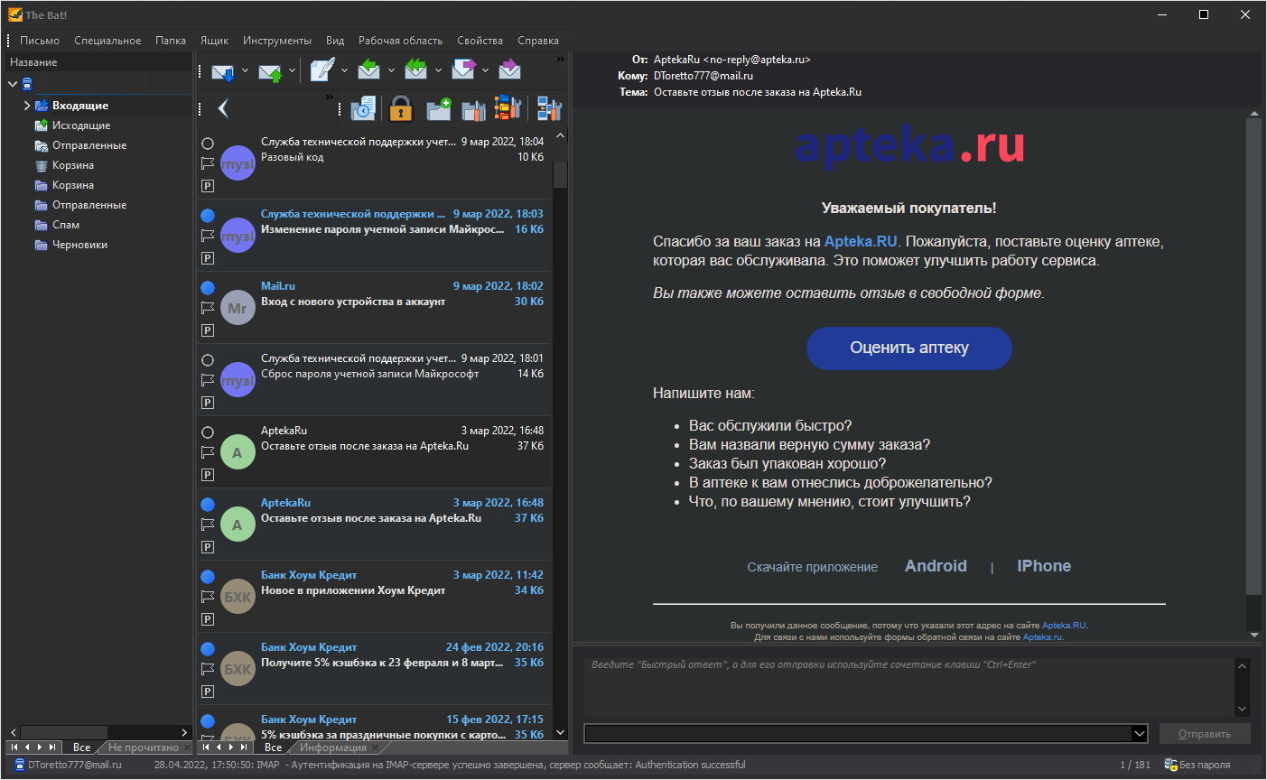The height and width of the screenshot is (780, 1267).
Task: Open dropdown arrow next to Forward
Action: pyautogui.click(x=485, y=70)
